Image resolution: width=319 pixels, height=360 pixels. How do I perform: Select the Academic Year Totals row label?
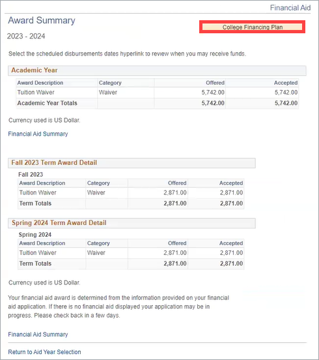point(48,103)
